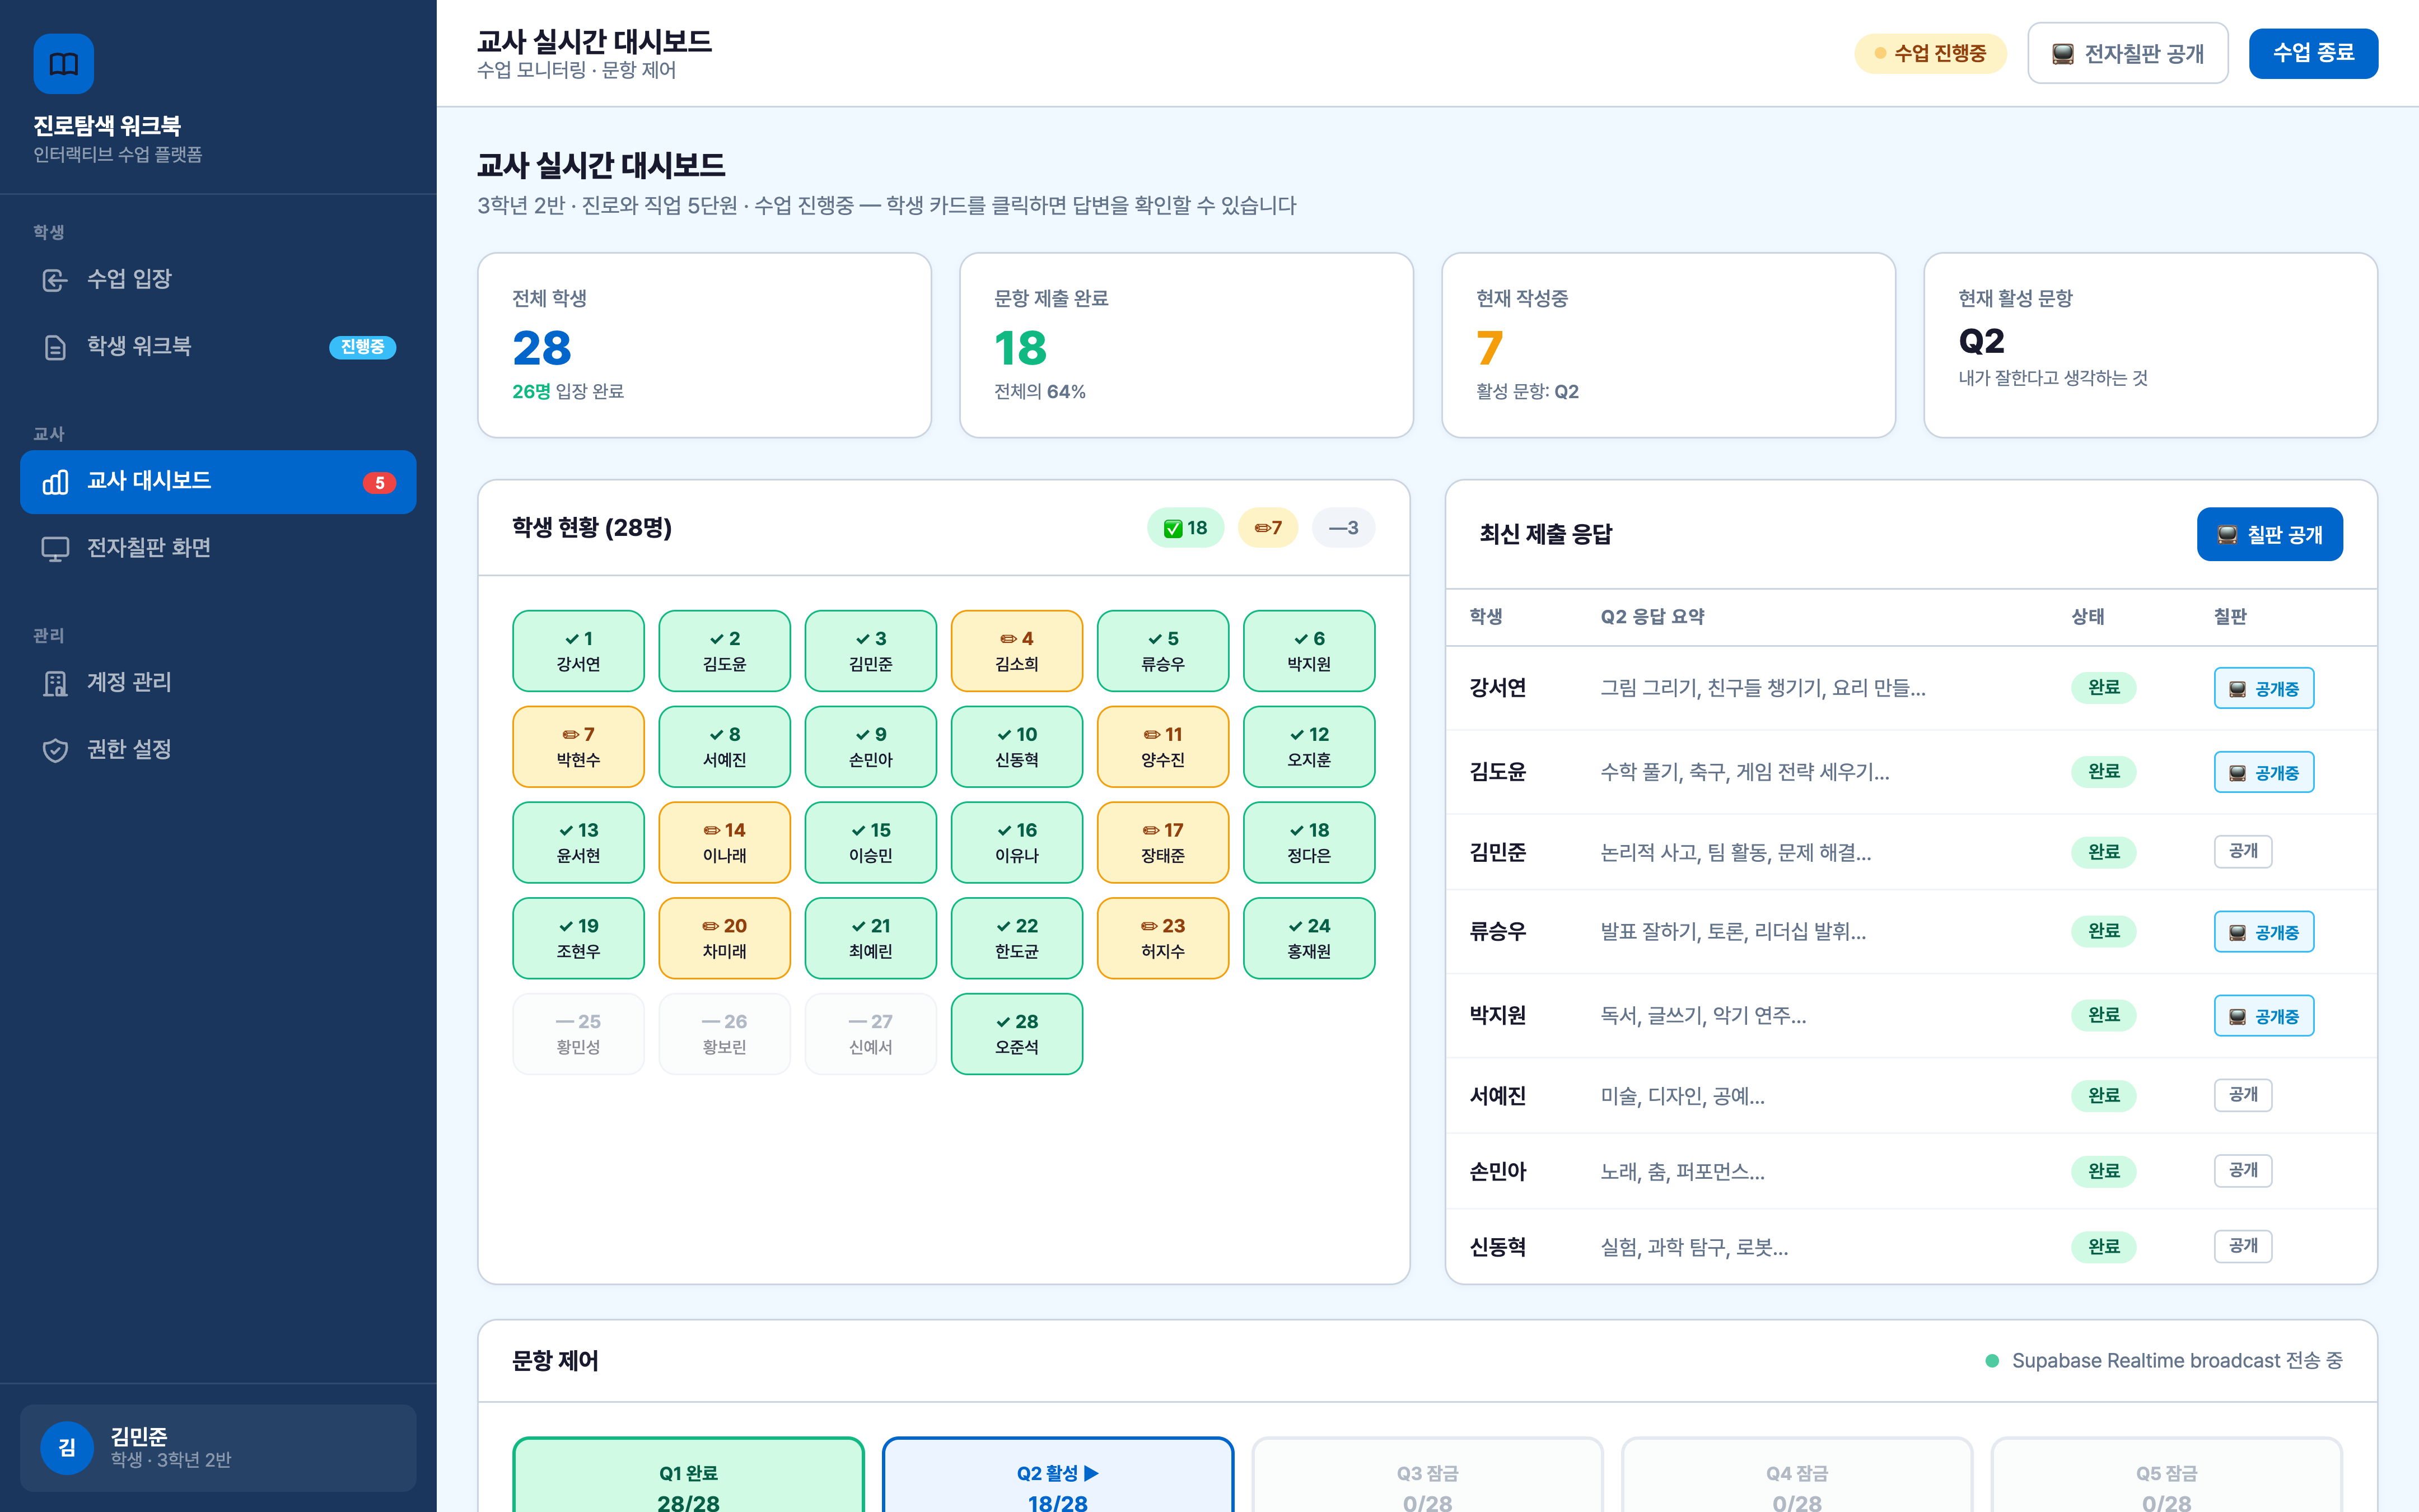
Task: Open 권한 설정 in the sidebar
Action: (x=218, y=750)
